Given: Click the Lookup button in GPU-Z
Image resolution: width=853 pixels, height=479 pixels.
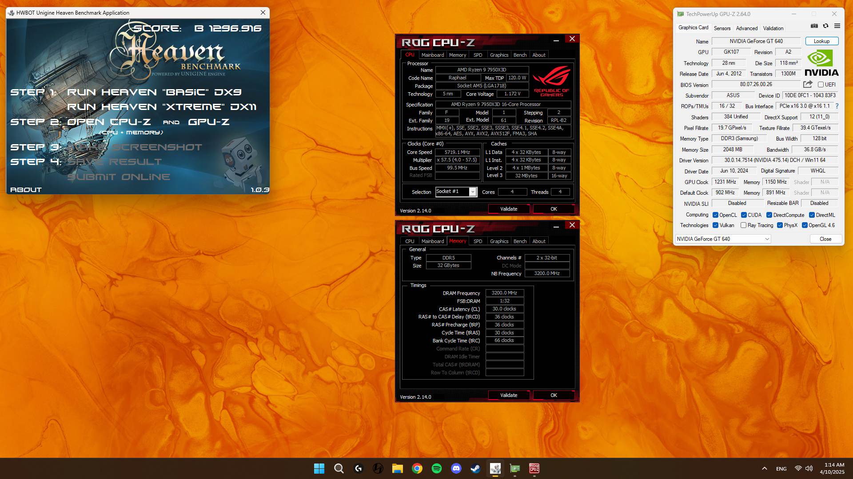Looking at the screenshot, I should pyautogui.click(x=821, y=41).
